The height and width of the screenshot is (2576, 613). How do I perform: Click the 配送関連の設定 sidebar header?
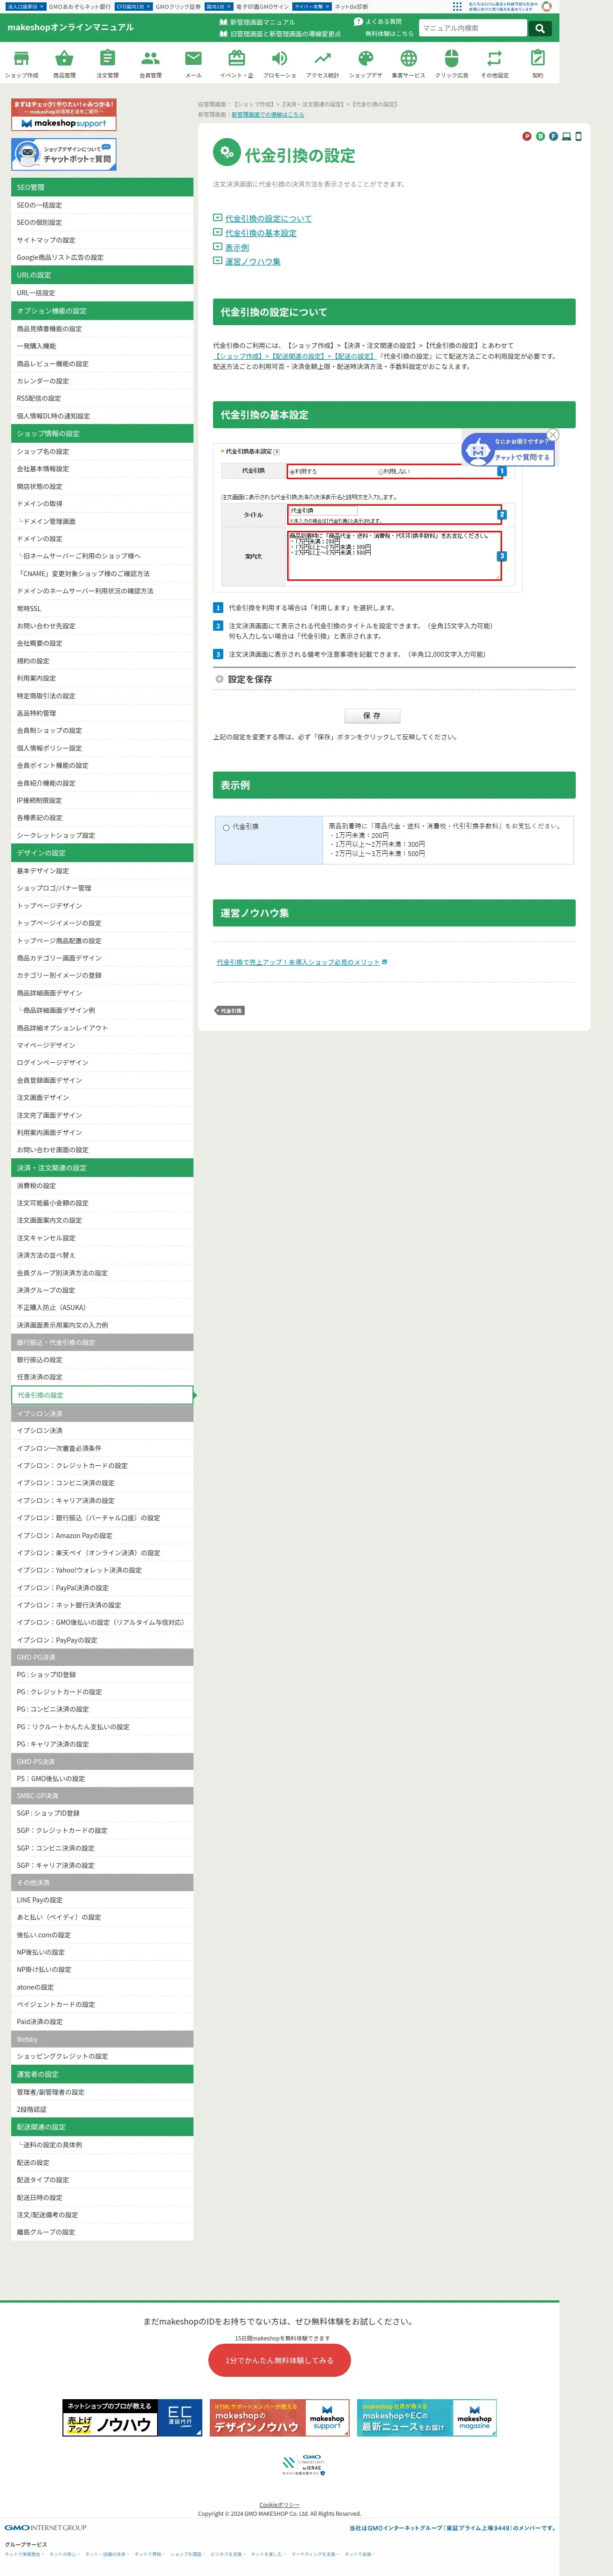point(102,2127)
